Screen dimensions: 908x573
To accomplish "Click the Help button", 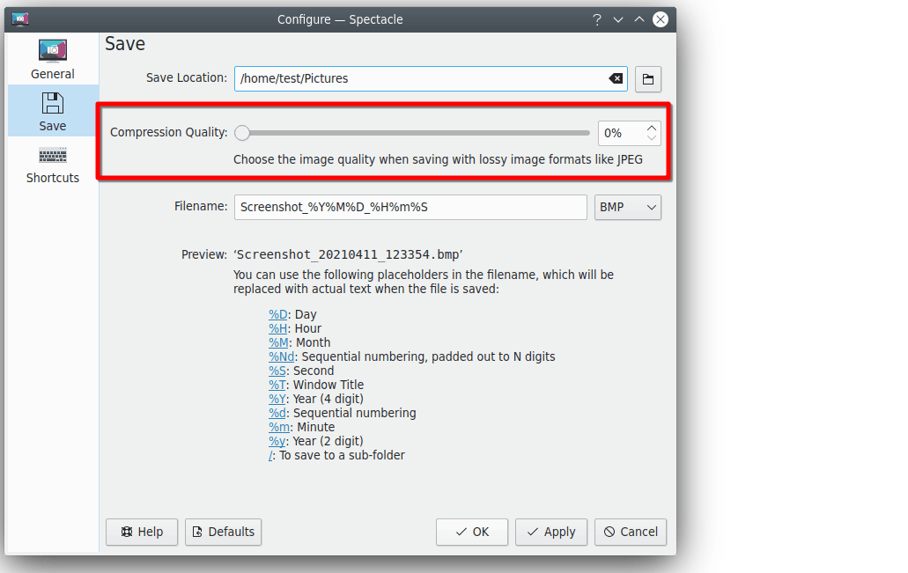I will 142,532.
